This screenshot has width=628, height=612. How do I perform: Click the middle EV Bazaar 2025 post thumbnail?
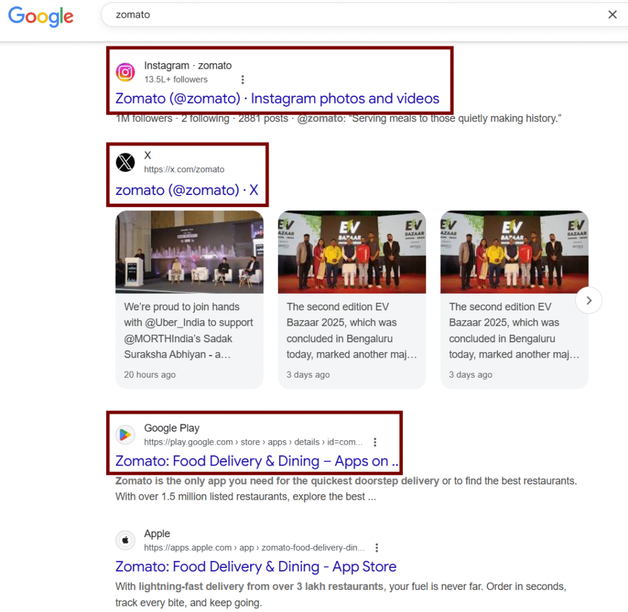pyautogui.click(x=351, y=251)
